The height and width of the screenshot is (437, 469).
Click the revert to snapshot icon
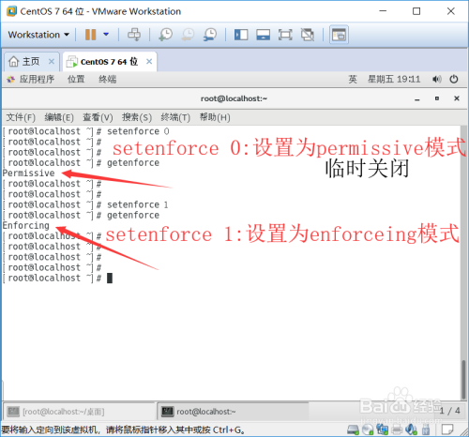(188, 35)
